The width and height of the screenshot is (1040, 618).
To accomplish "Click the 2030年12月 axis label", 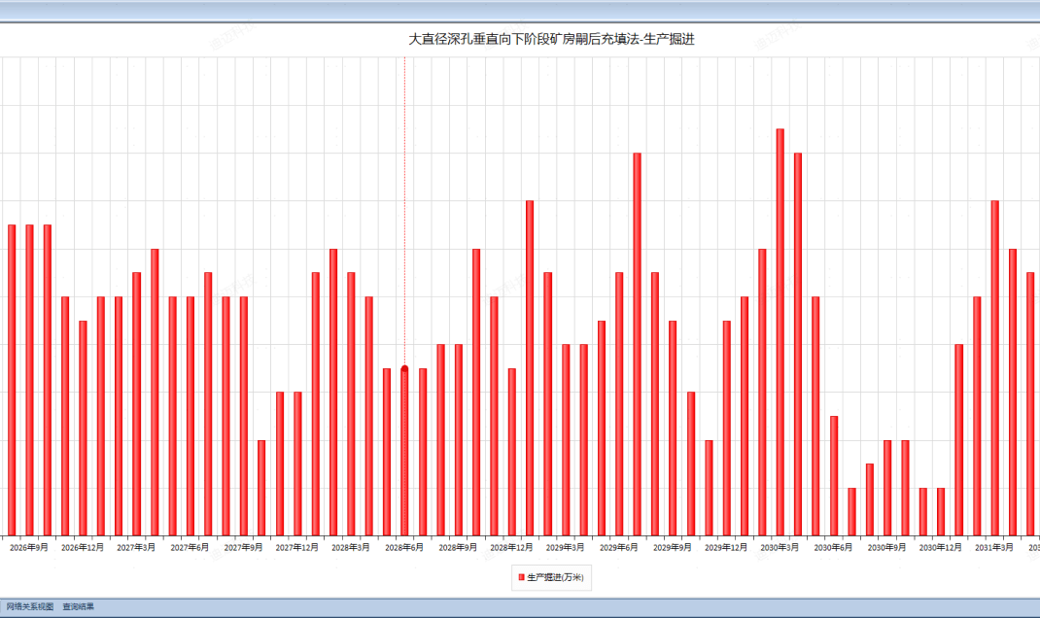I will point(941,548).
